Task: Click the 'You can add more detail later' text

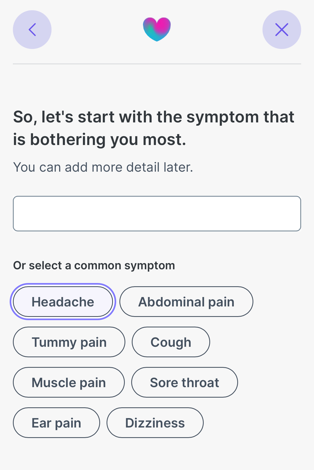Action: pos(103,167)
